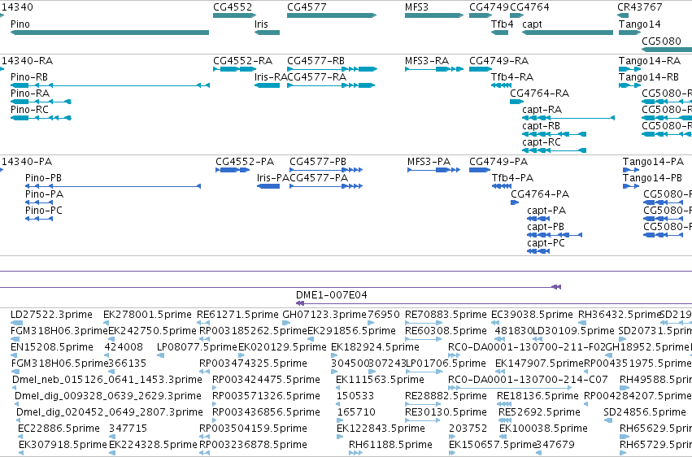Click protein capt-PC
This screenshot has width=692, height=457.
538,251
